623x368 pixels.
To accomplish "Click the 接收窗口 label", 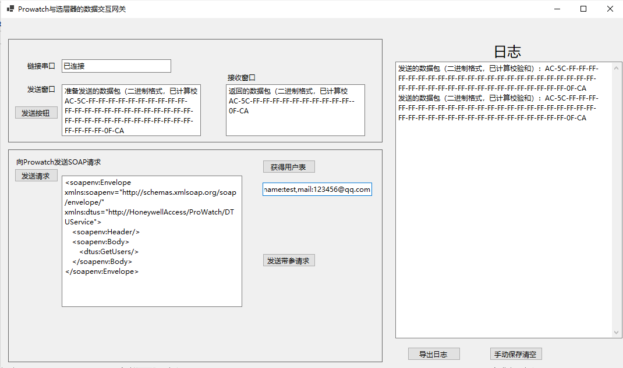I will click(x=241, y=78).
